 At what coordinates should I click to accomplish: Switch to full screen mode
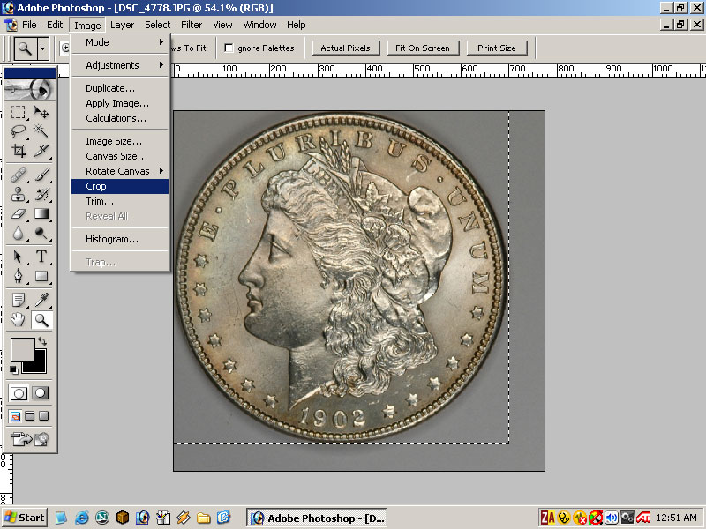pos(43,416)
